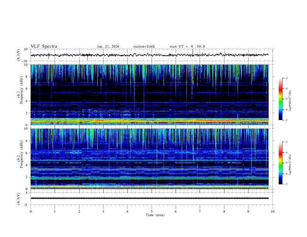Click the ch.1 spectrogram color scale bar
This screenshot has width=307, height=237.
[281, 99]
